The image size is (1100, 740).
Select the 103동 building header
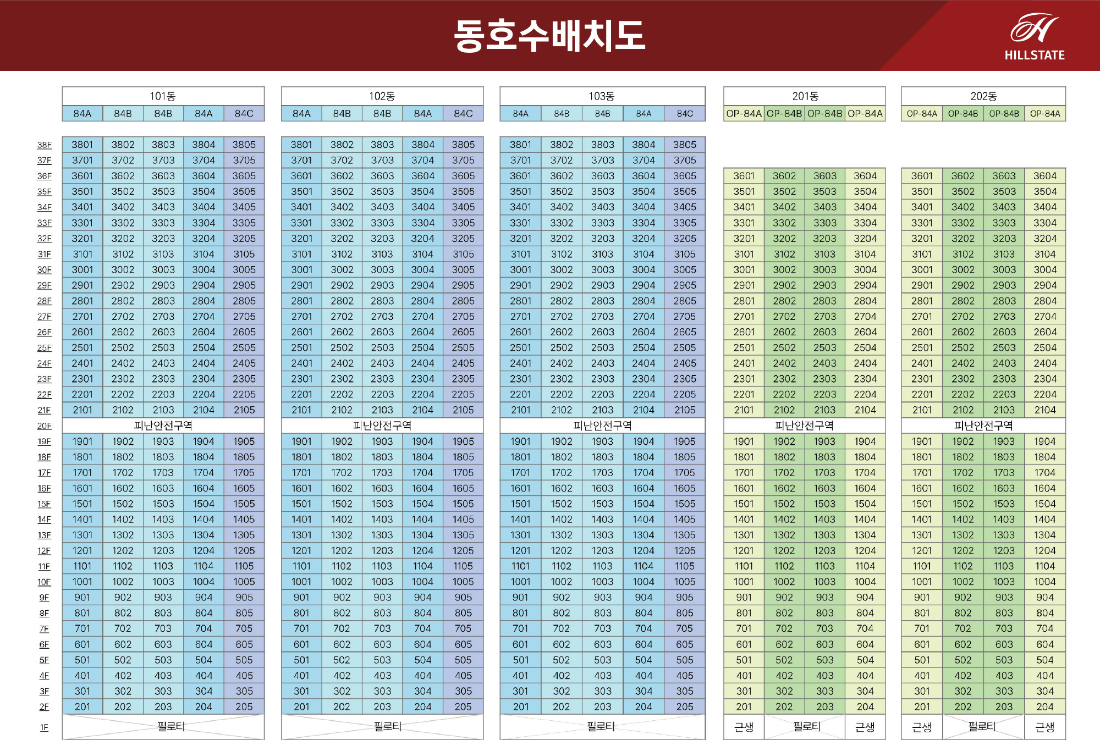(602, 96)
